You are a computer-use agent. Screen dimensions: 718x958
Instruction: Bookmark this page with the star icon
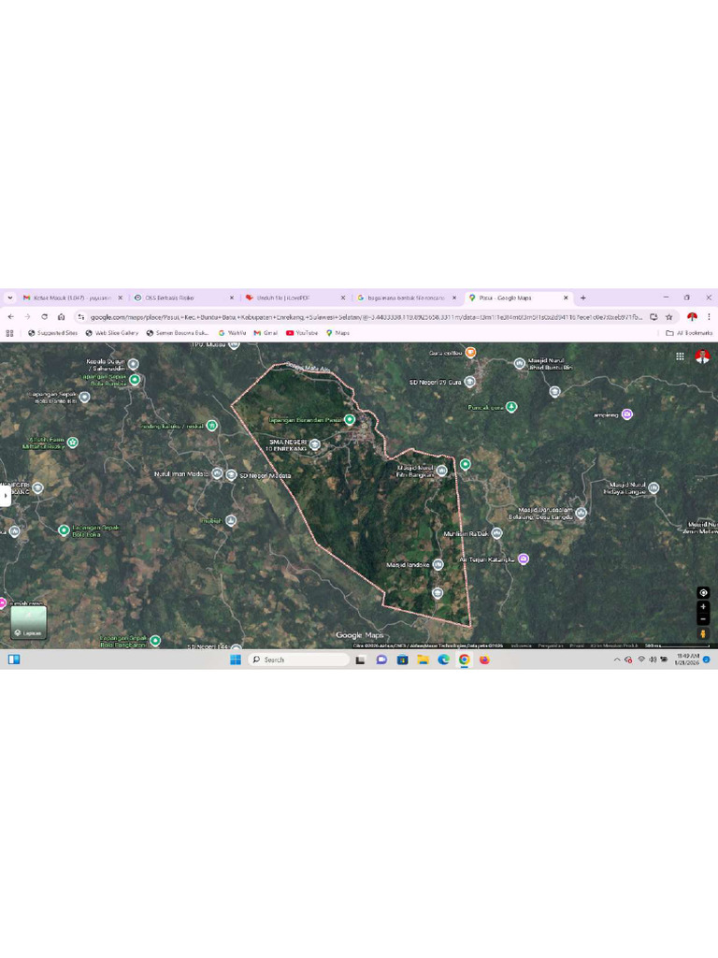coord(669,317)
